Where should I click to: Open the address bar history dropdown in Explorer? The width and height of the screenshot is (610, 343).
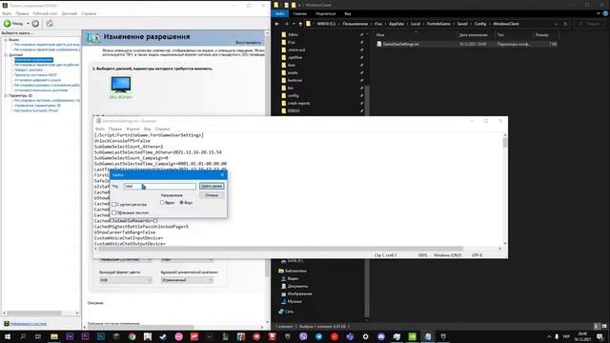coord(556,24)
